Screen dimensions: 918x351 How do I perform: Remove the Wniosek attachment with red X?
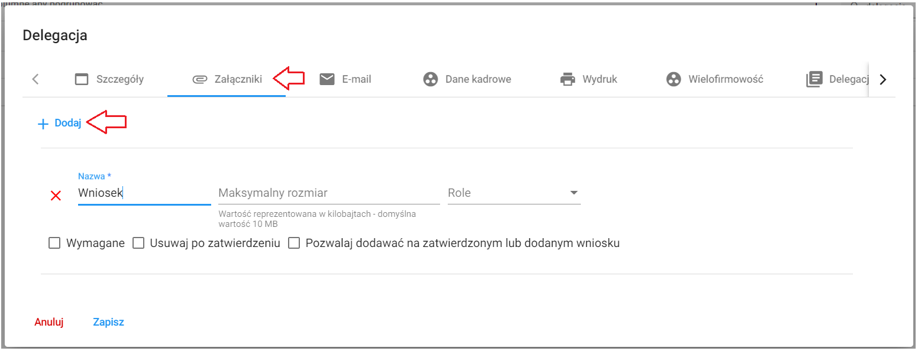click(x=56, y=196)
